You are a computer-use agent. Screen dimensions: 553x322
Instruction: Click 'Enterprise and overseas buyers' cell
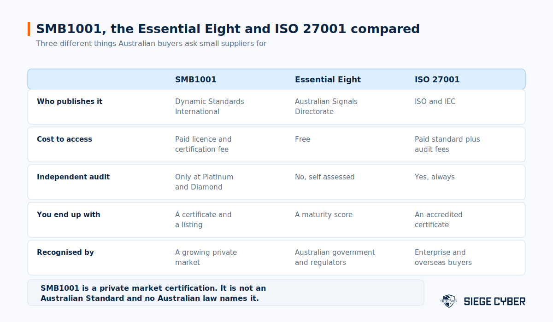[x=443, y=258]
